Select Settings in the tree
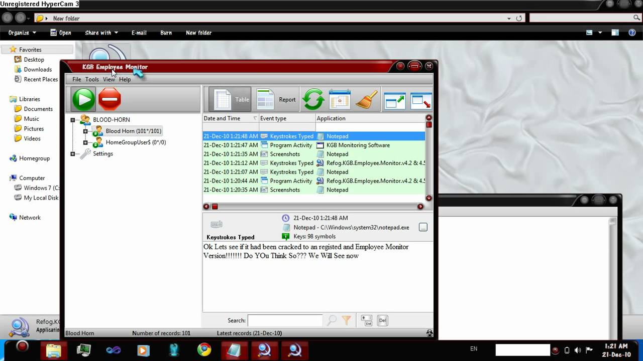 103,154
